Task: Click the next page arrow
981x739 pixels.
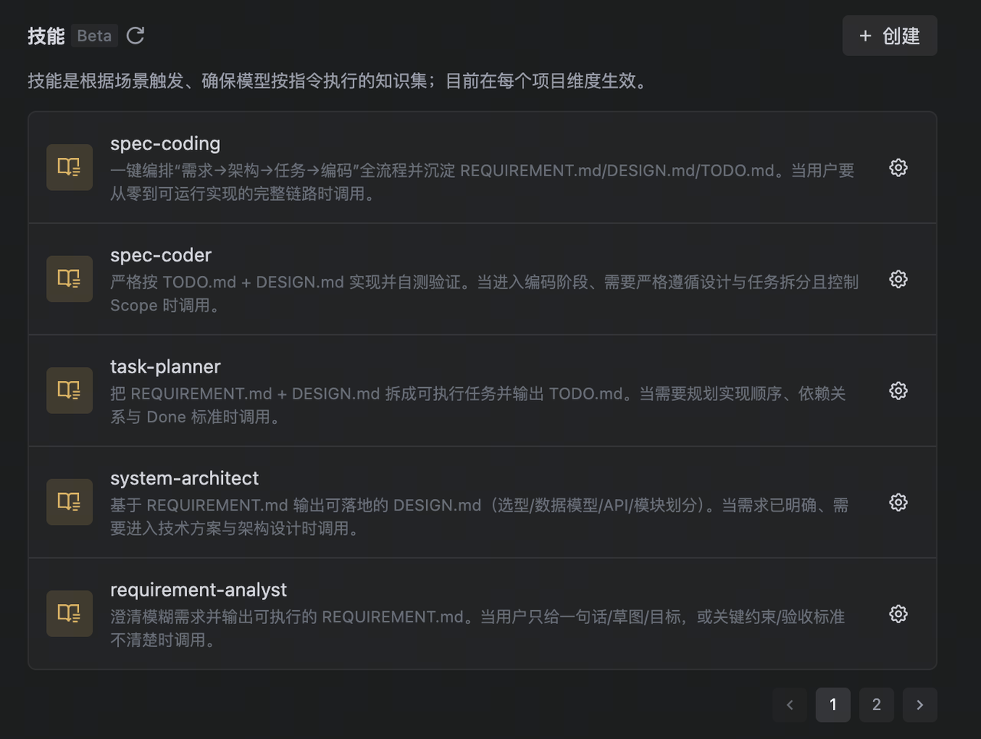Action: [919, 705]
